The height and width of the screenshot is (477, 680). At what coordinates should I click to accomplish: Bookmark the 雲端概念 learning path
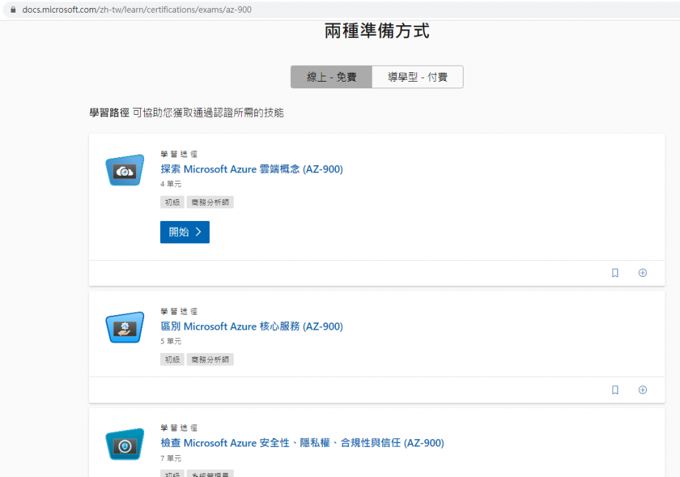click(615, 273)
